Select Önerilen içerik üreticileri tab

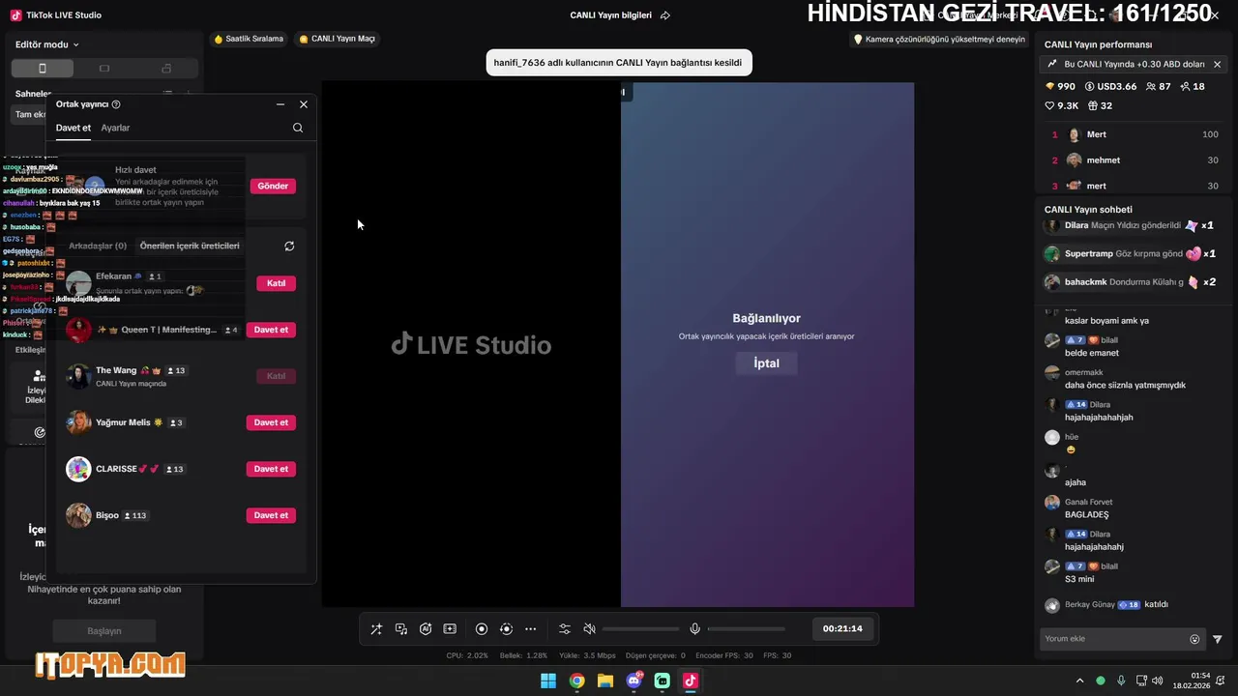[x=190, y=246]
